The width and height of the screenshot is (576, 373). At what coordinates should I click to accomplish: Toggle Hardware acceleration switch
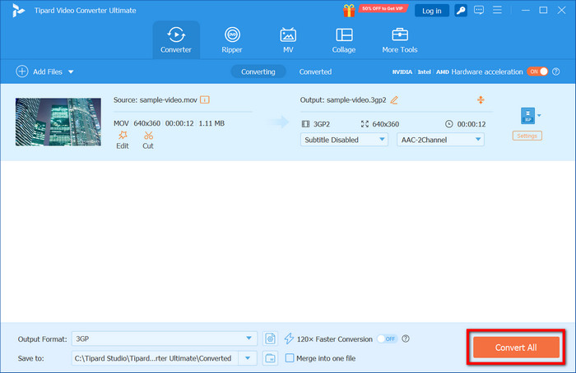[537, 71]
